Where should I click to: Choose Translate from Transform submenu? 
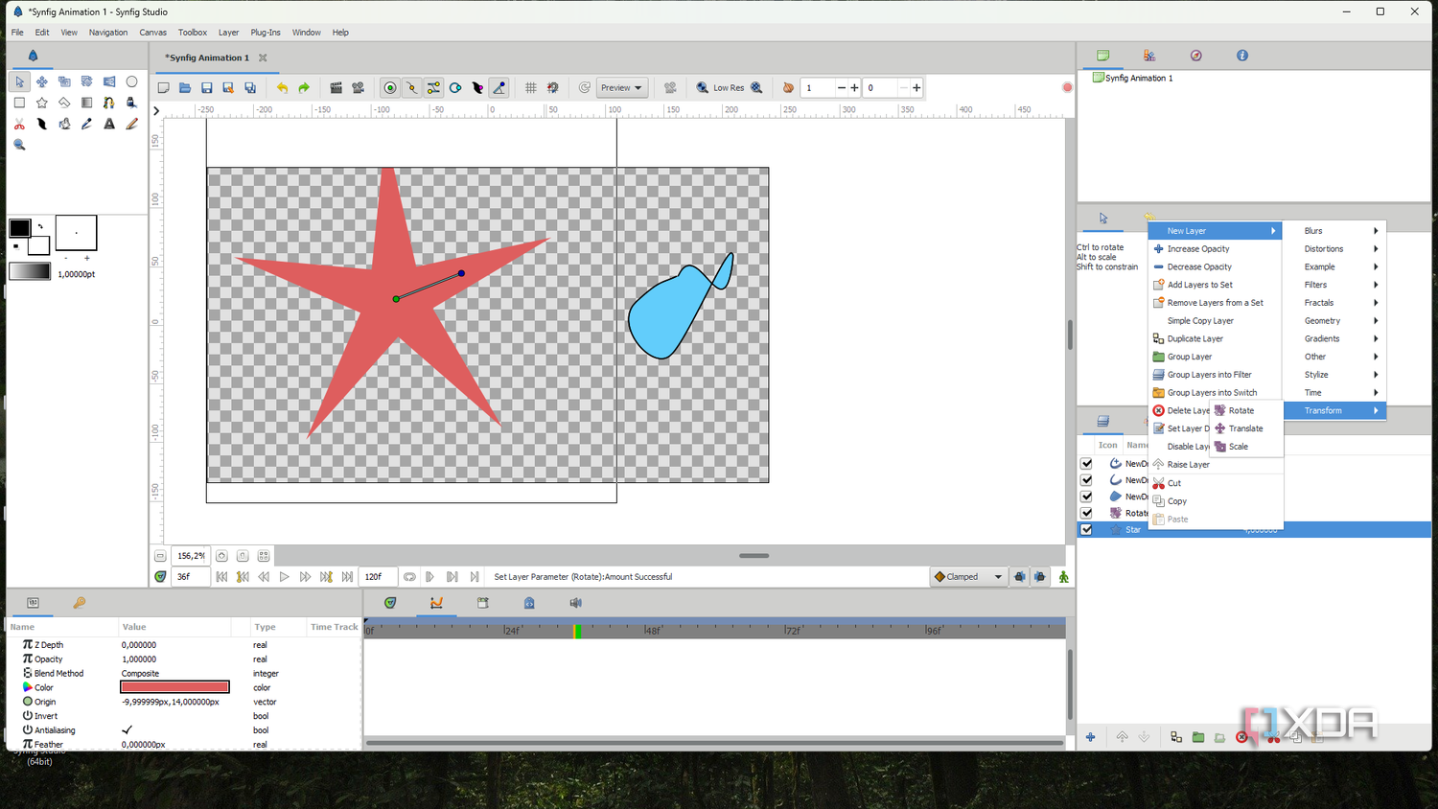click(x=1245, y=428)
